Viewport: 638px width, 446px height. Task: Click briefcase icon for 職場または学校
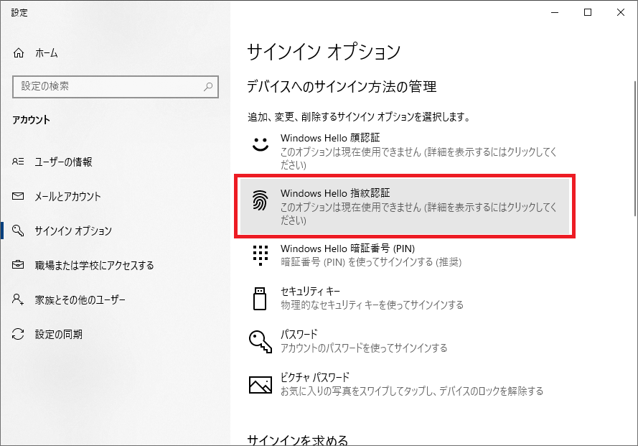coord(18,265)
